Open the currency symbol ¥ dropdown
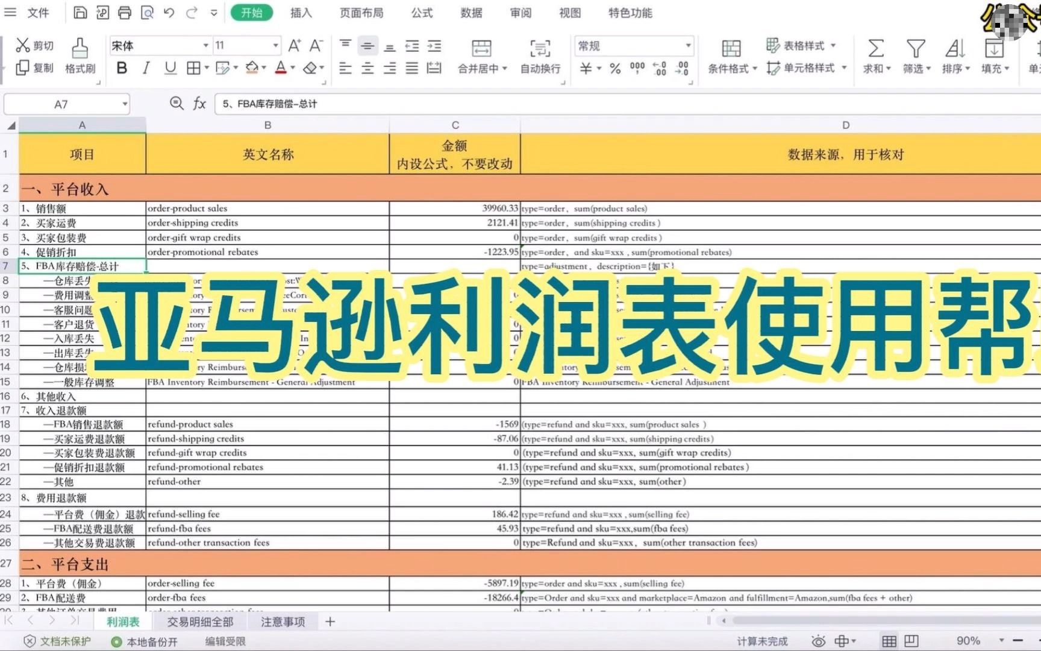 (x=599, y=69)
